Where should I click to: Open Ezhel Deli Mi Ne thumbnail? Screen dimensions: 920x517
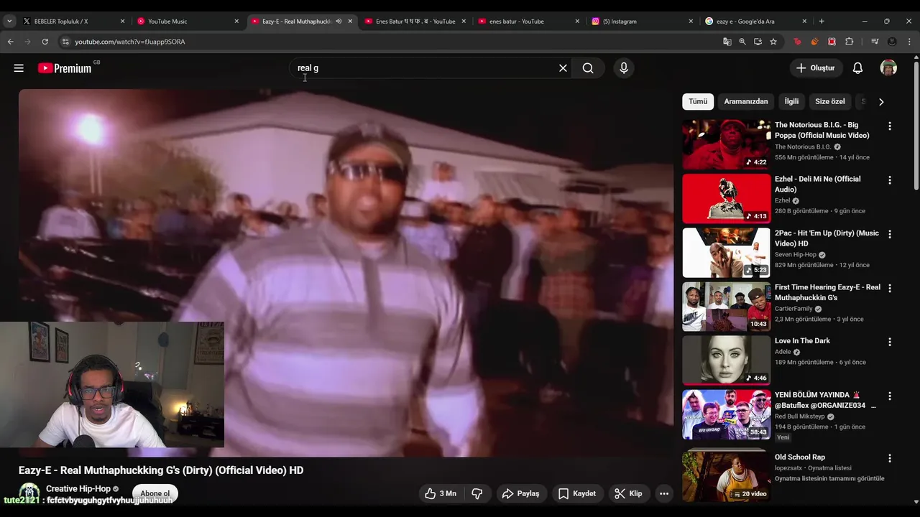(726, 198)
